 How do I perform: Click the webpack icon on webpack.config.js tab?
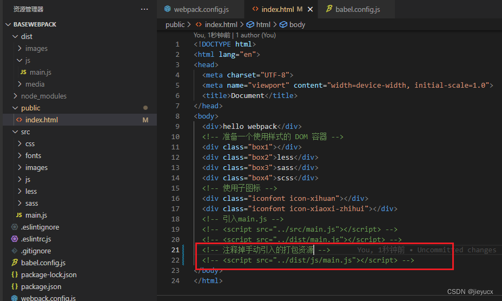[x=168, y=9]
